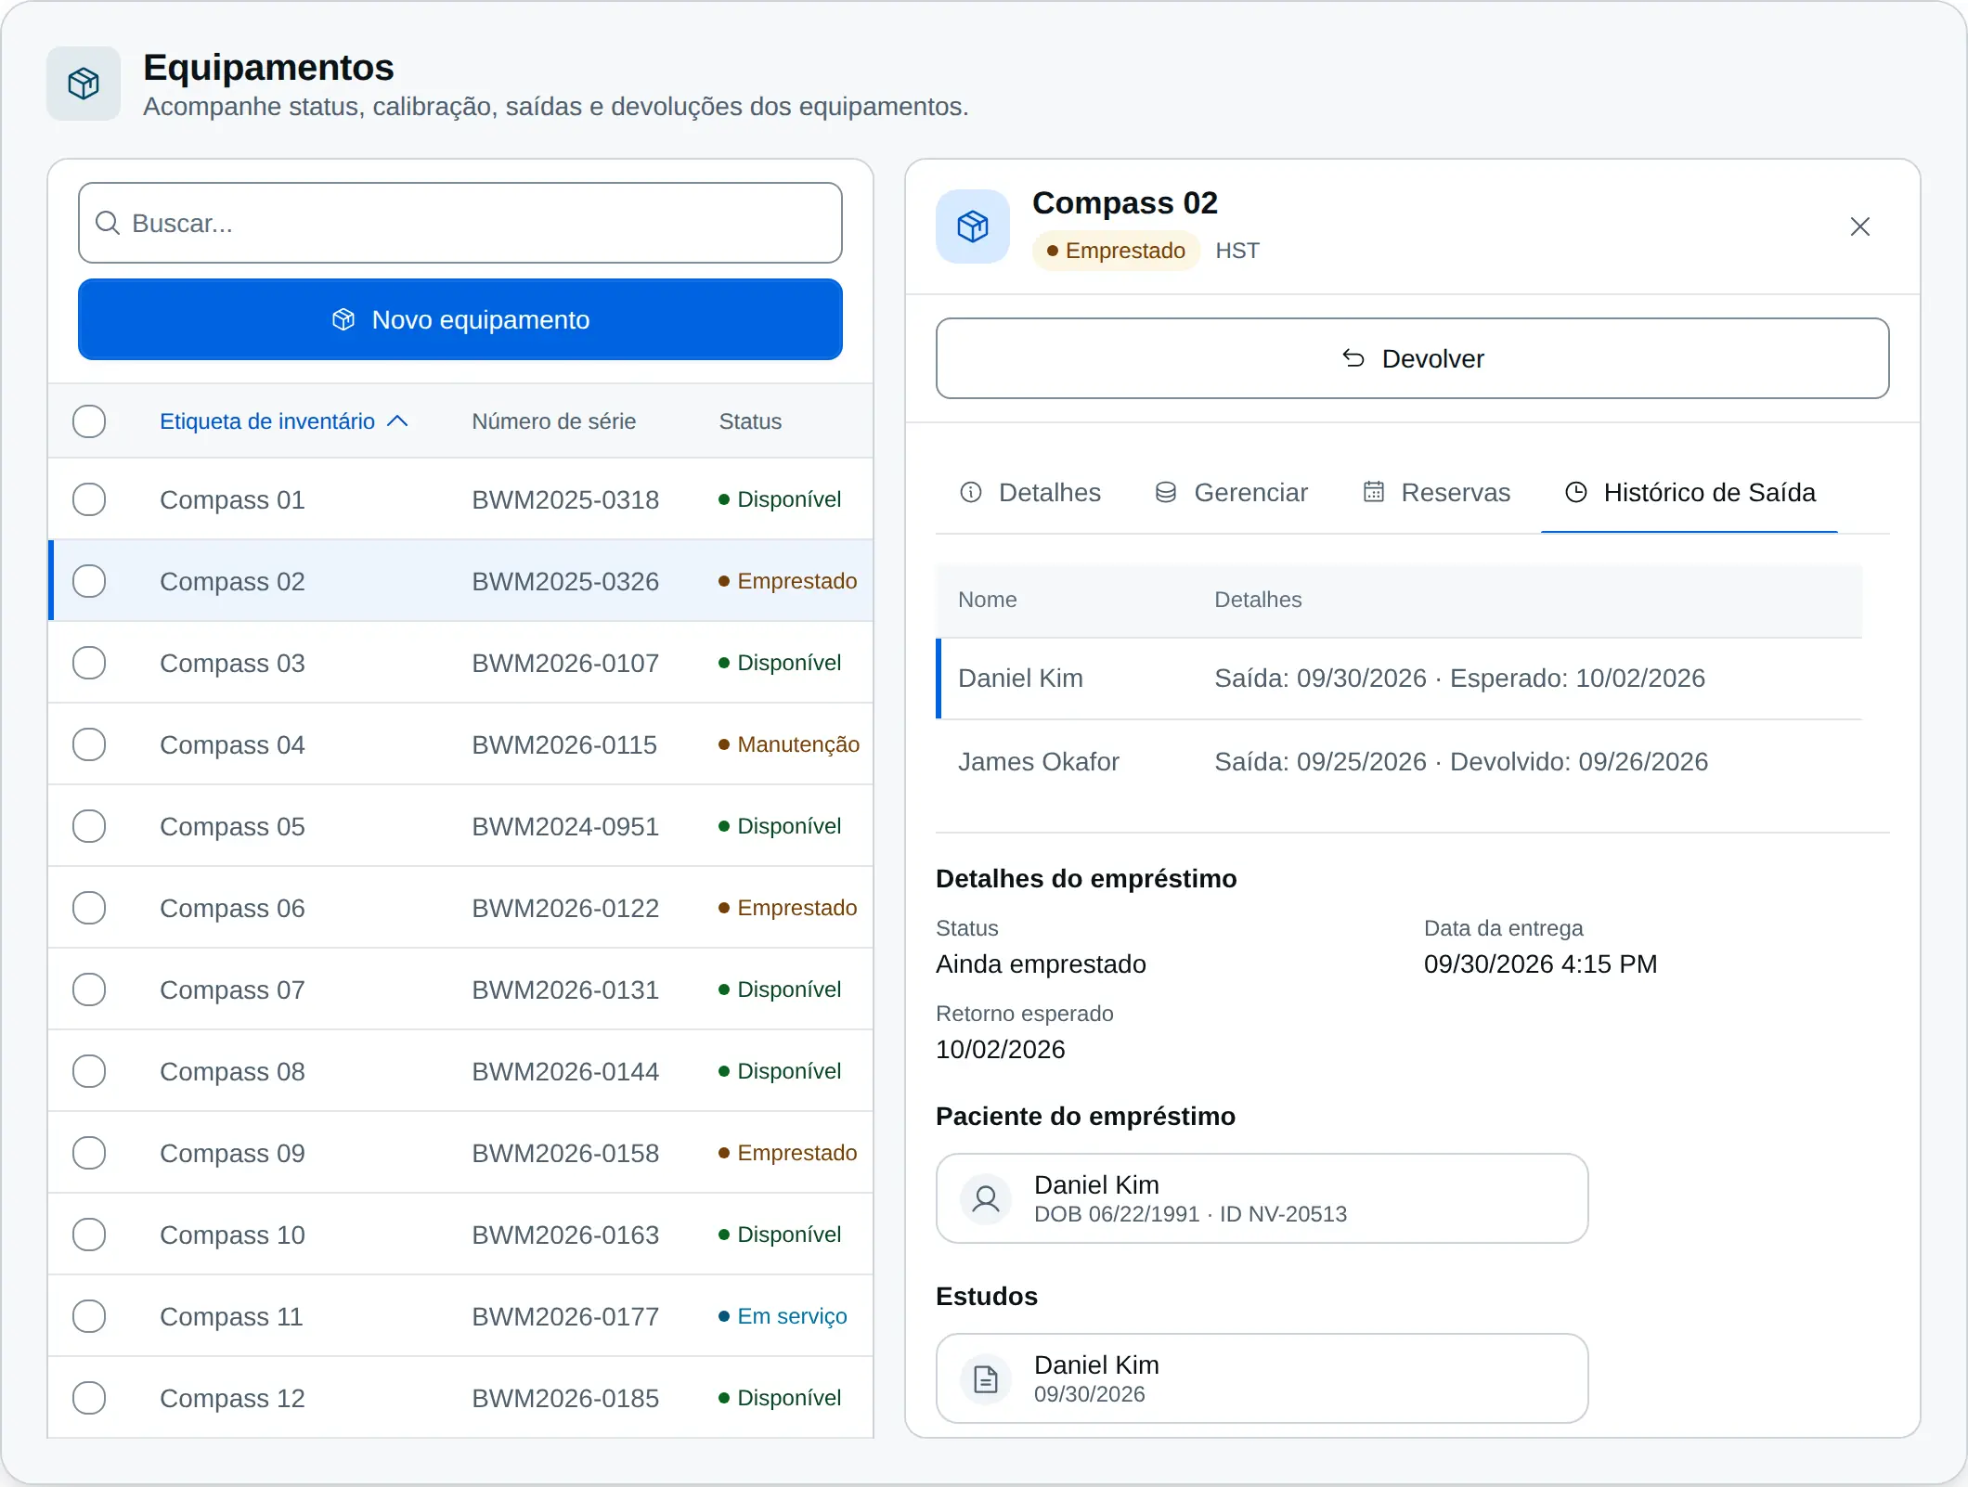Click the search magnifier icon
Image resolution: width=1968 pixels, height=1487 pixels.
[108, 223]
